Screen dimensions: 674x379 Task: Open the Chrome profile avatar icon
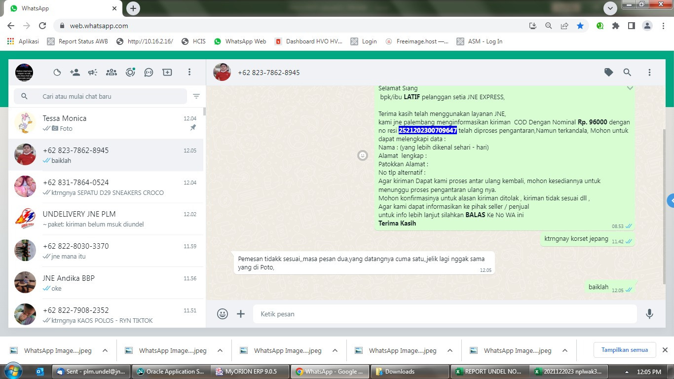(x=647, y=26)
